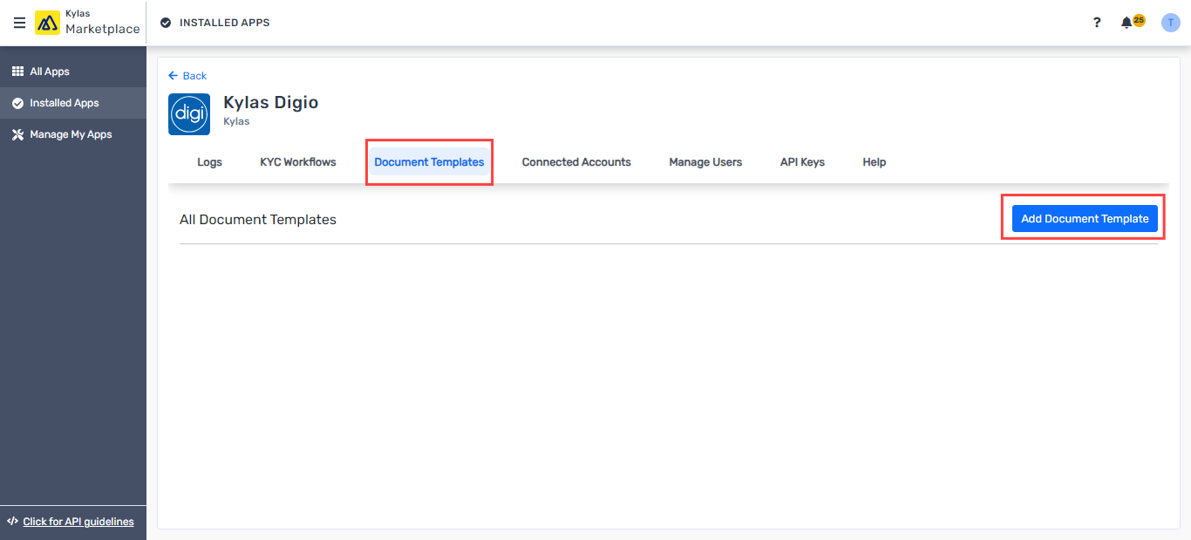
Task: Open the Help tab
Action: [x=874, y=161]
